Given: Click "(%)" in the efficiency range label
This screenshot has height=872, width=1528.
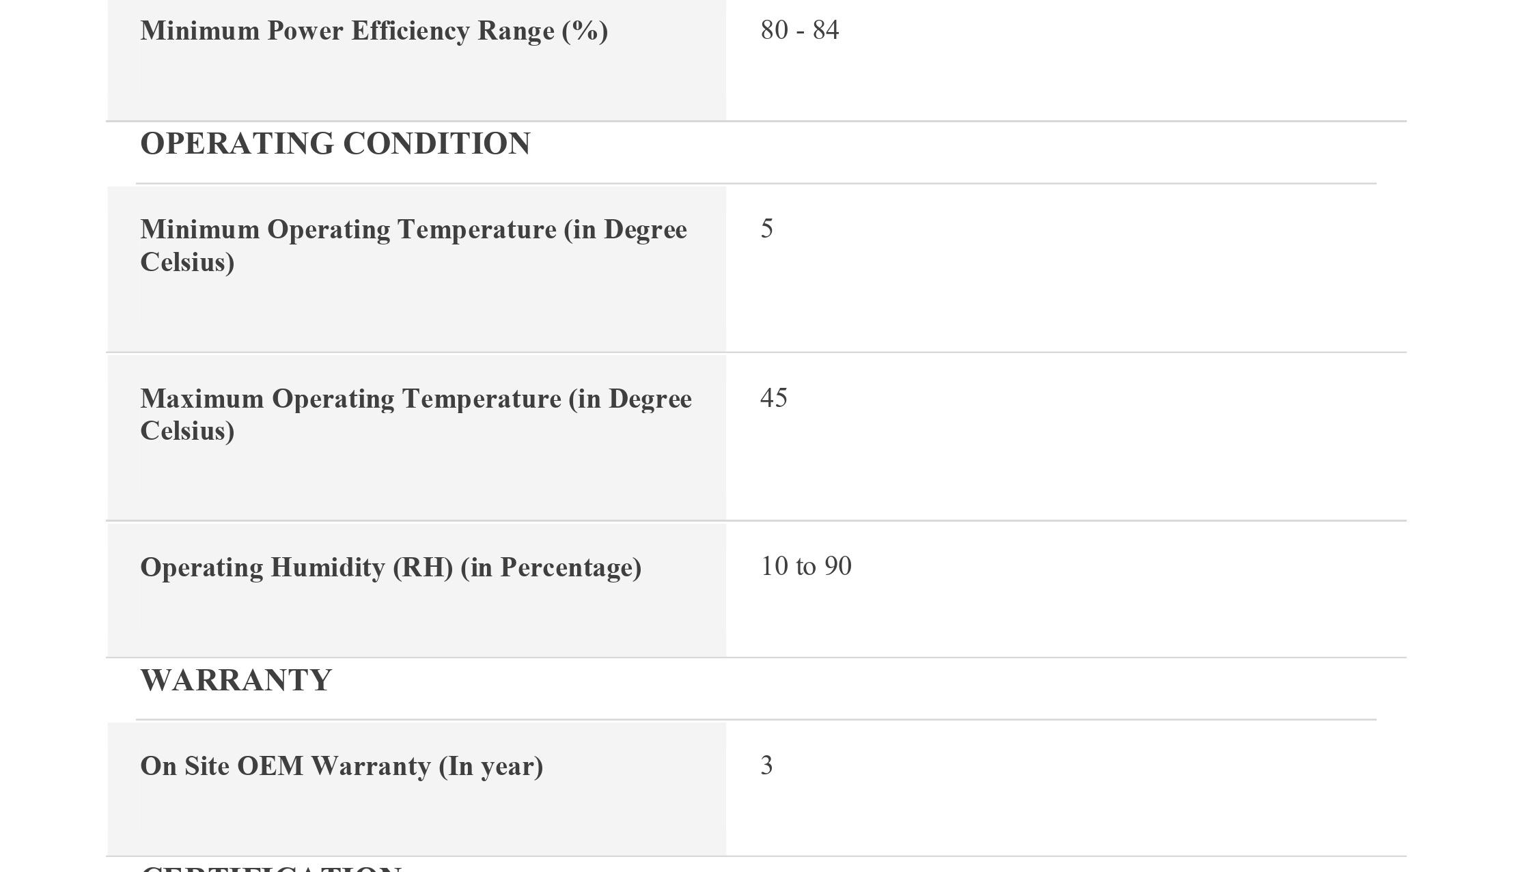Looking at the screenshot, I should [585, 31].
